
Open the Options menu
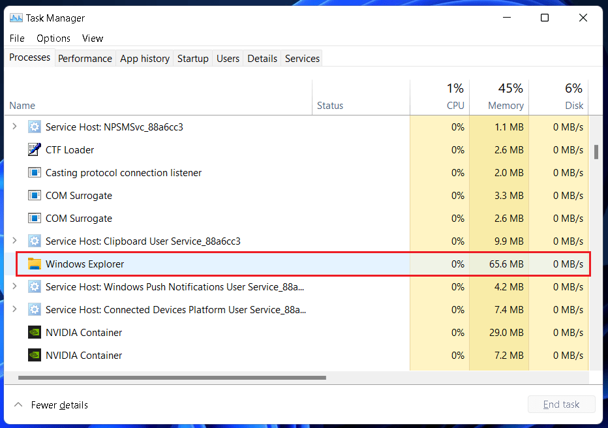53,38
